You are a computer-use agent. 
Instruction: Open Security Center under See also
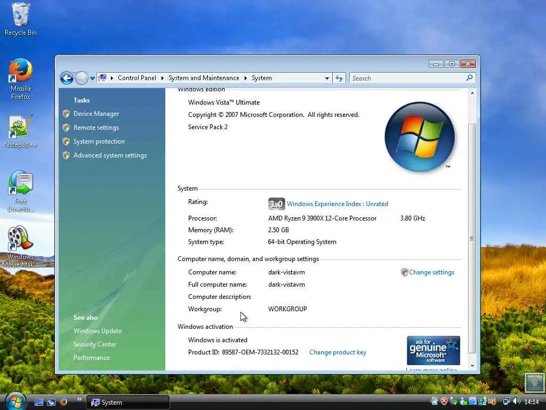[x=95, y=344]
